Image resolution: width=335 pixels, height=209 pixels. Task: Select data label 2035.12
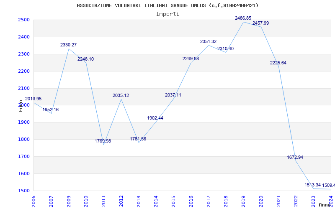[x=121, y=96]
